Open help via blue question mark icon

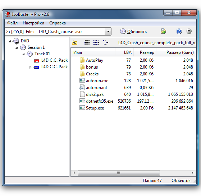click(179, 31)
